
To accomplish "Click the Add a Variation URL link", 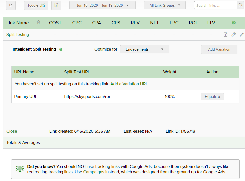I will point(129,84).
